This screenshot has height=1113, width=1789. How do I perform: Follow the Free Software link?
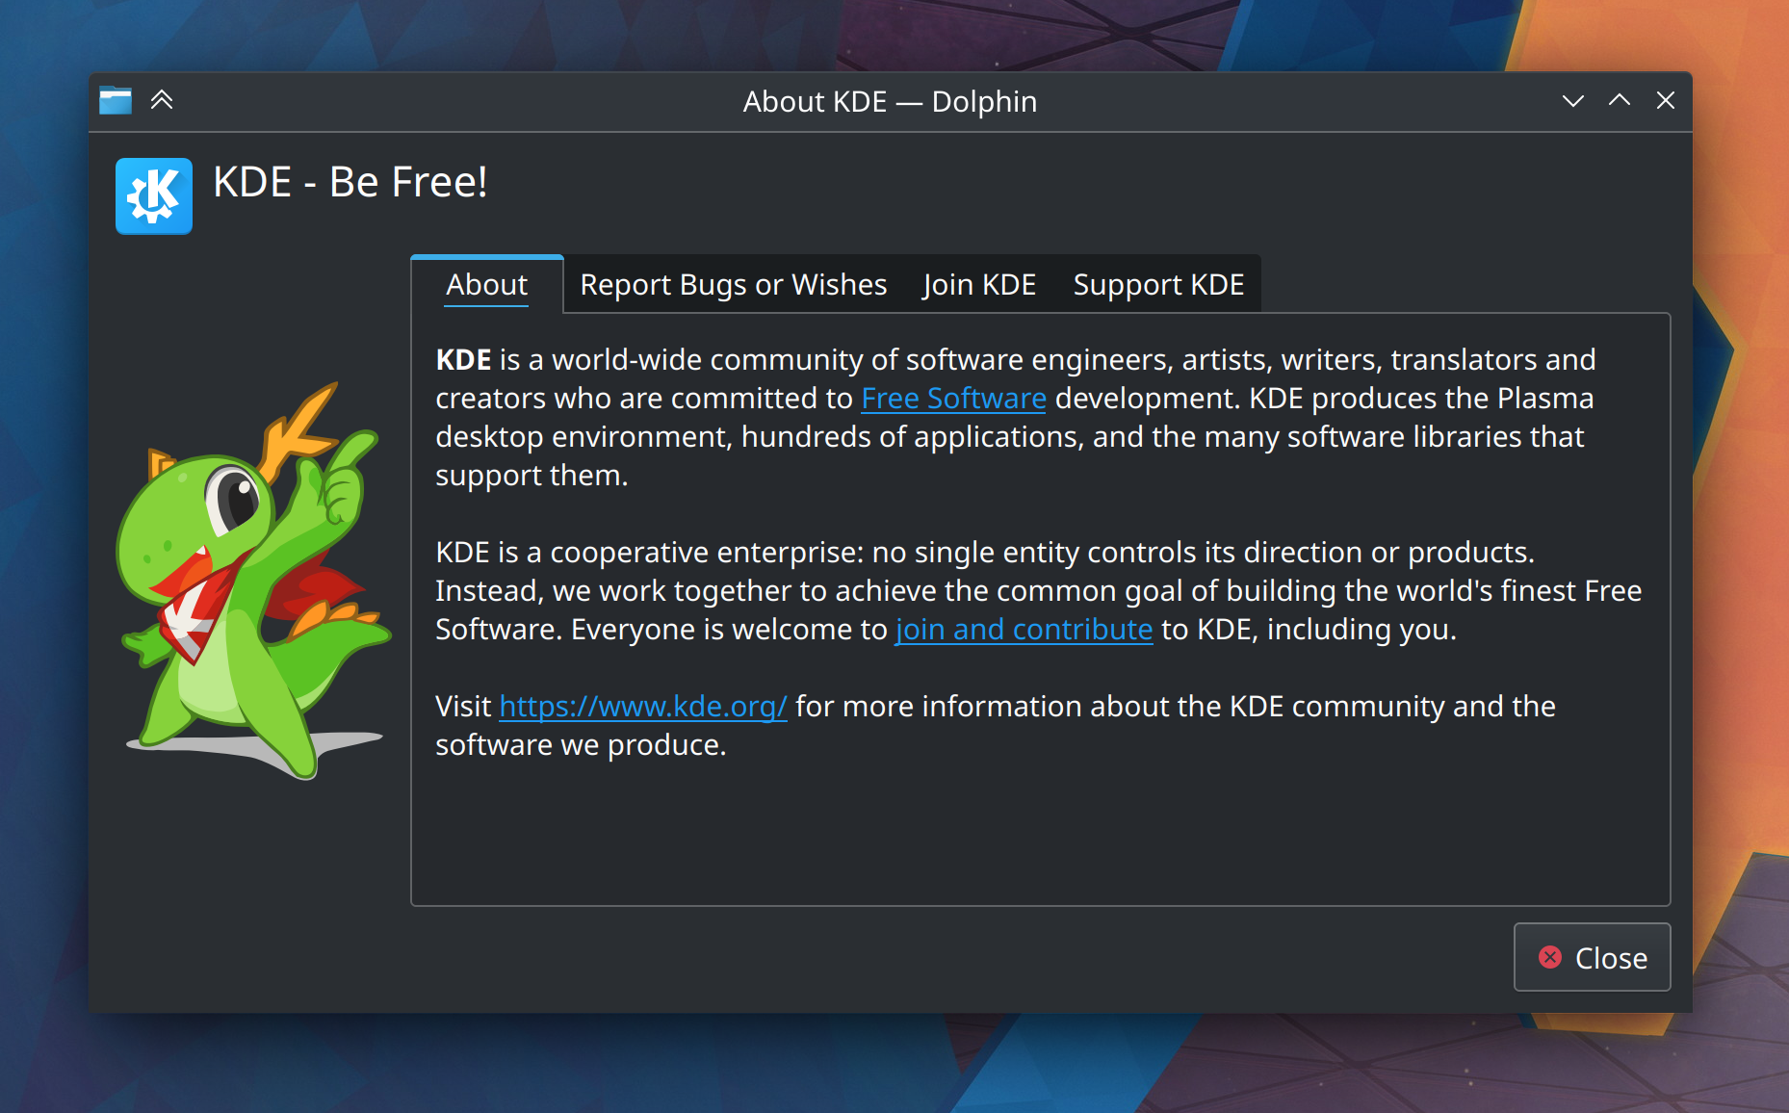[952, 398]
